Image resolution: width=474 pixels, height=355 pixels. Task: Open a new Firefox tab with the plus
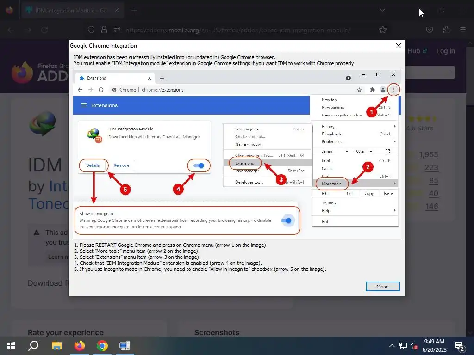tap(134, 11)
